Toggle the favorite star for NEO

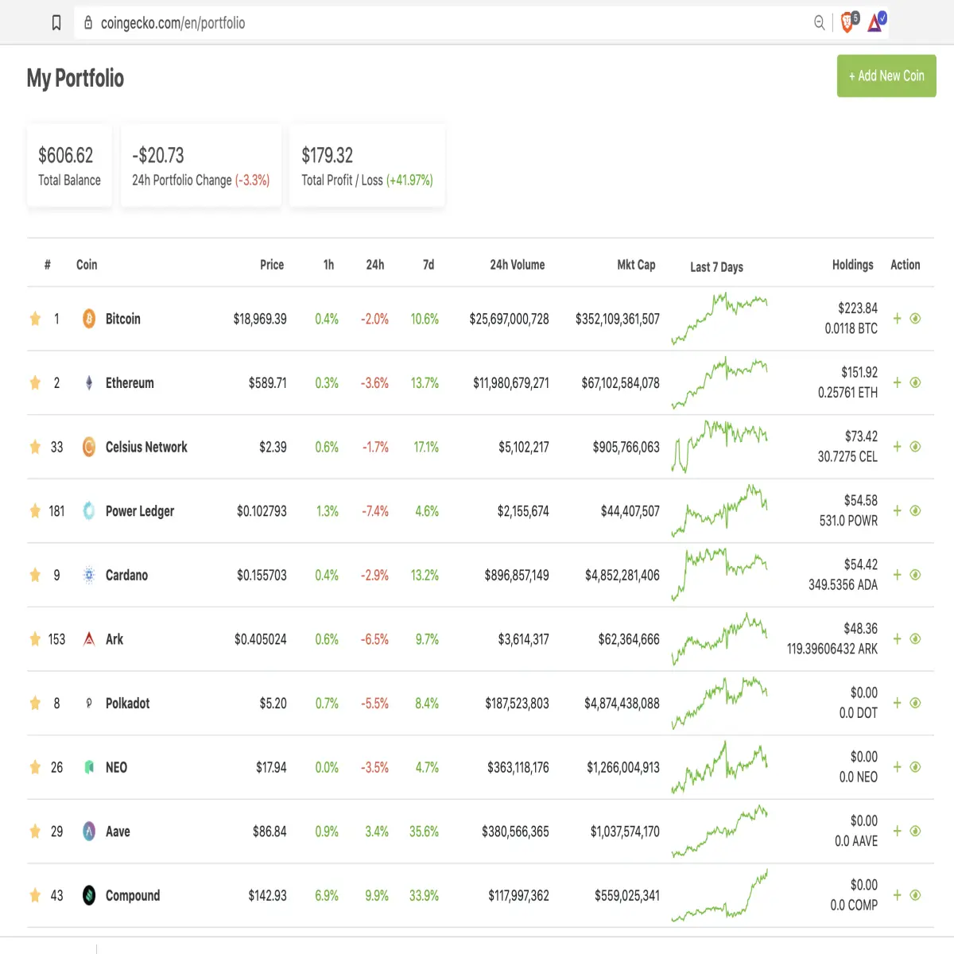coord(35,767)
